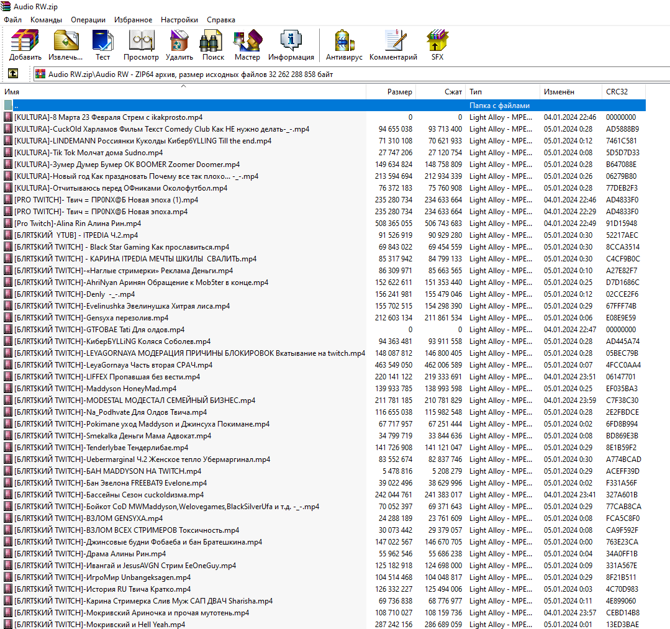Click file icon of Tik Tok Молчат дома Sudno.mp4
Screen dimensions: 670x629
click(x=7, y=153)
